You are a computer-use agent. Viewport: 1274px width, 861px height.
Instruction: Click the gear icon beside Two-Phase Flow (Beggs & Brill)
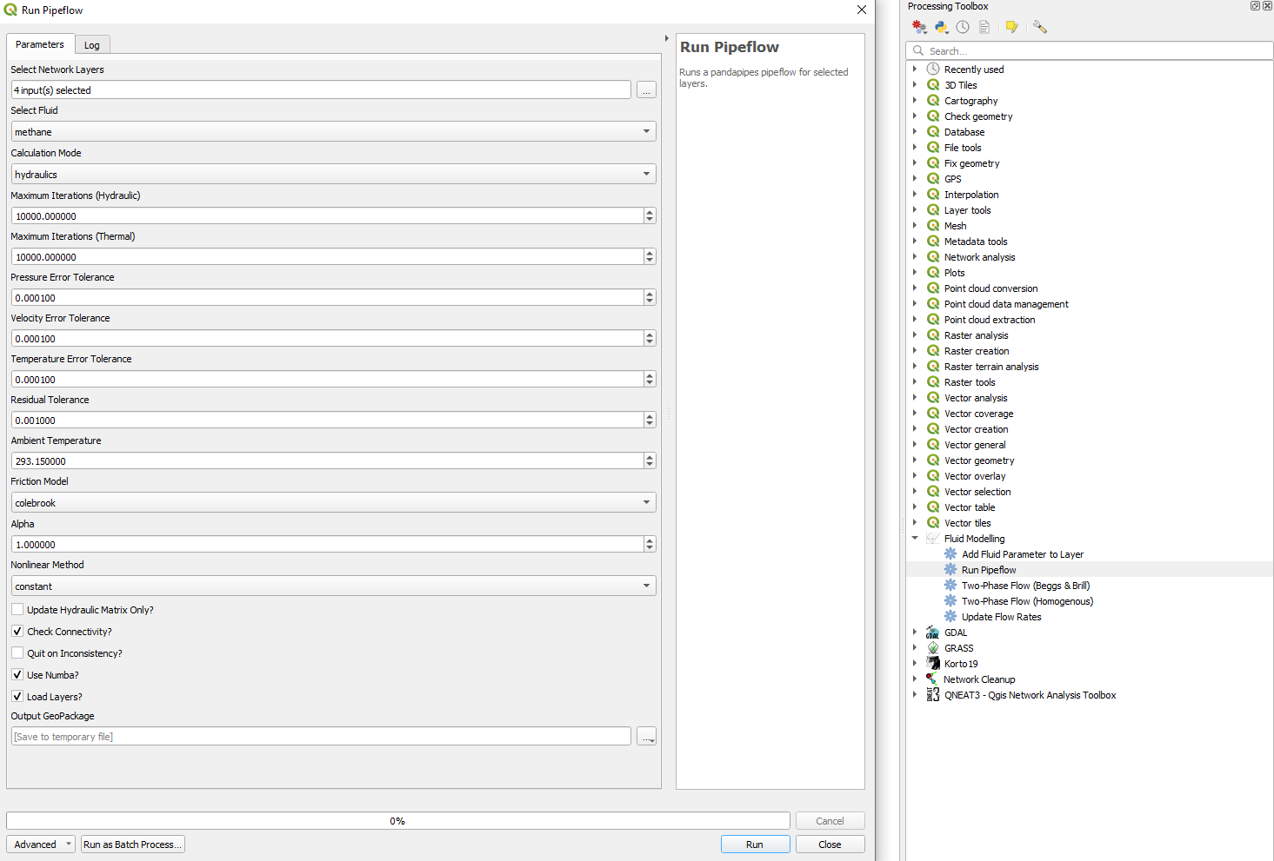point(950,586)
